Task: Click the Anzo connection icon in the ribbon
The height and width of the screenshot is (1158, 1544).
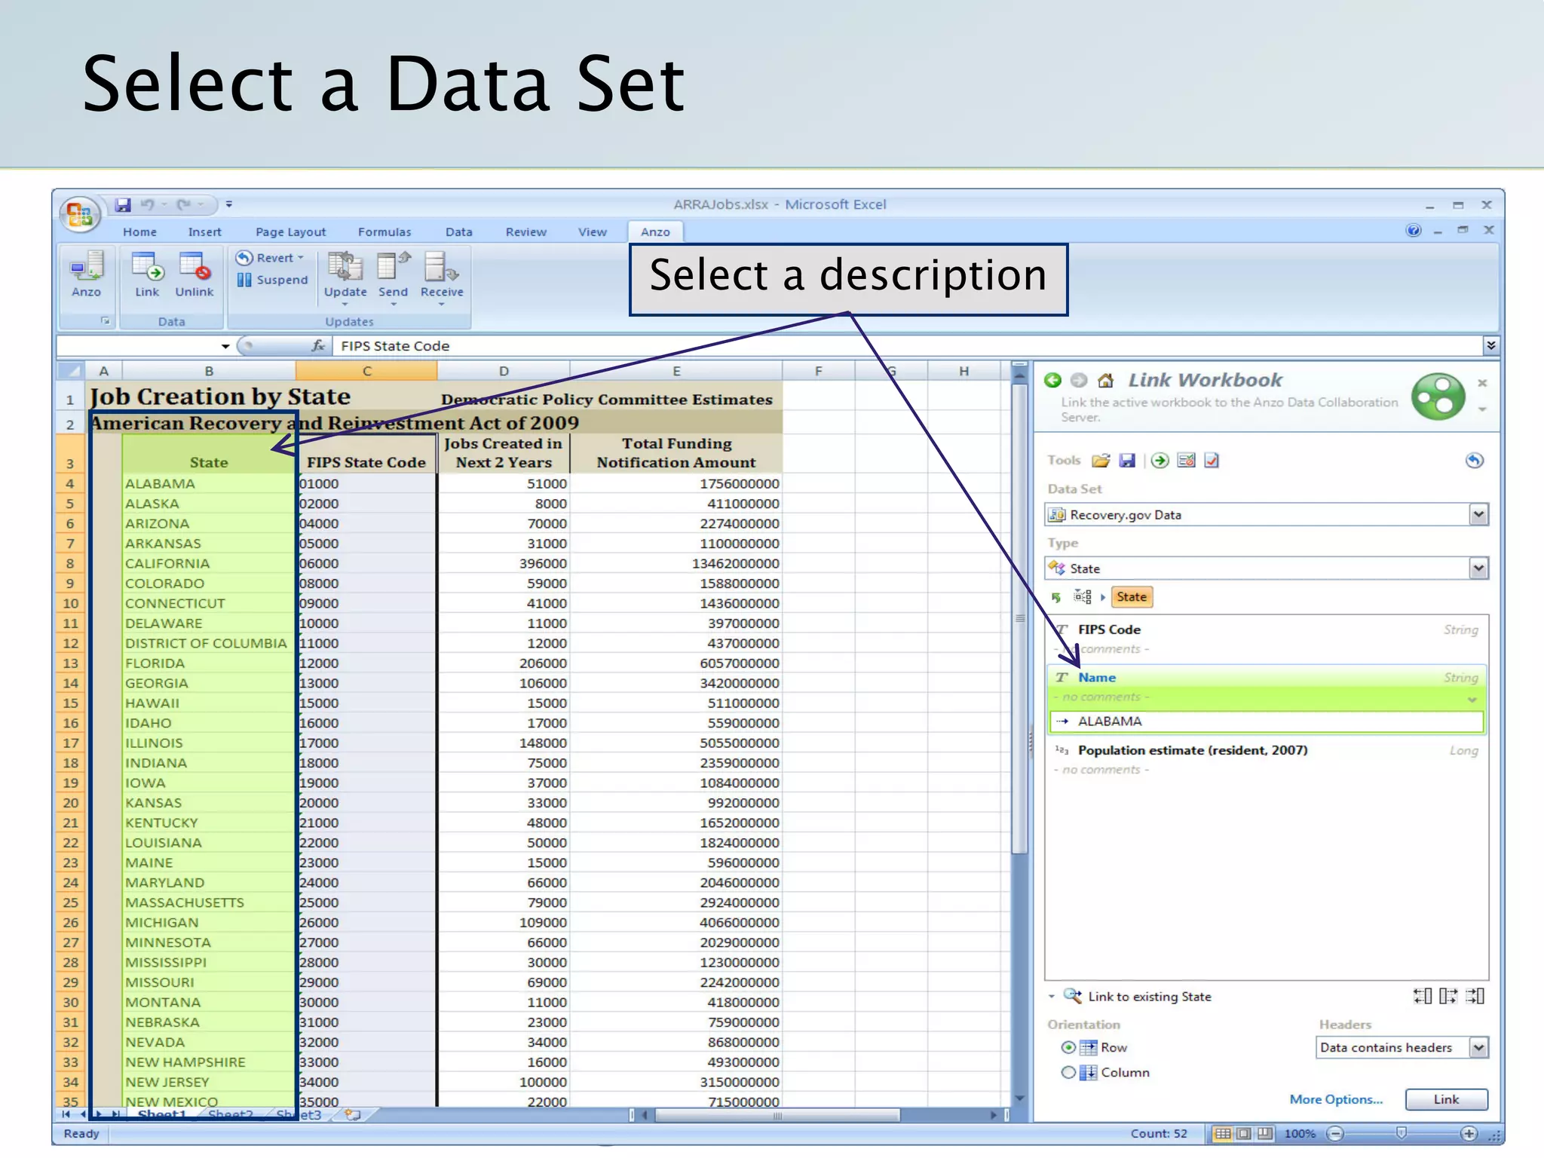Action: [x=86, y=274]
